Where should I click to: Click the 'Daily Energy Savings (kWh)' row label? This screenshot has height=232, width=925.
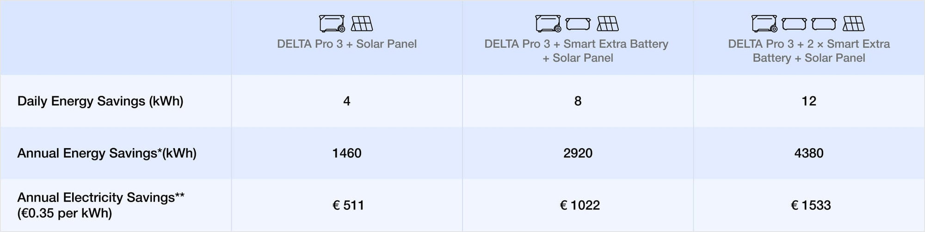(100, 101)
